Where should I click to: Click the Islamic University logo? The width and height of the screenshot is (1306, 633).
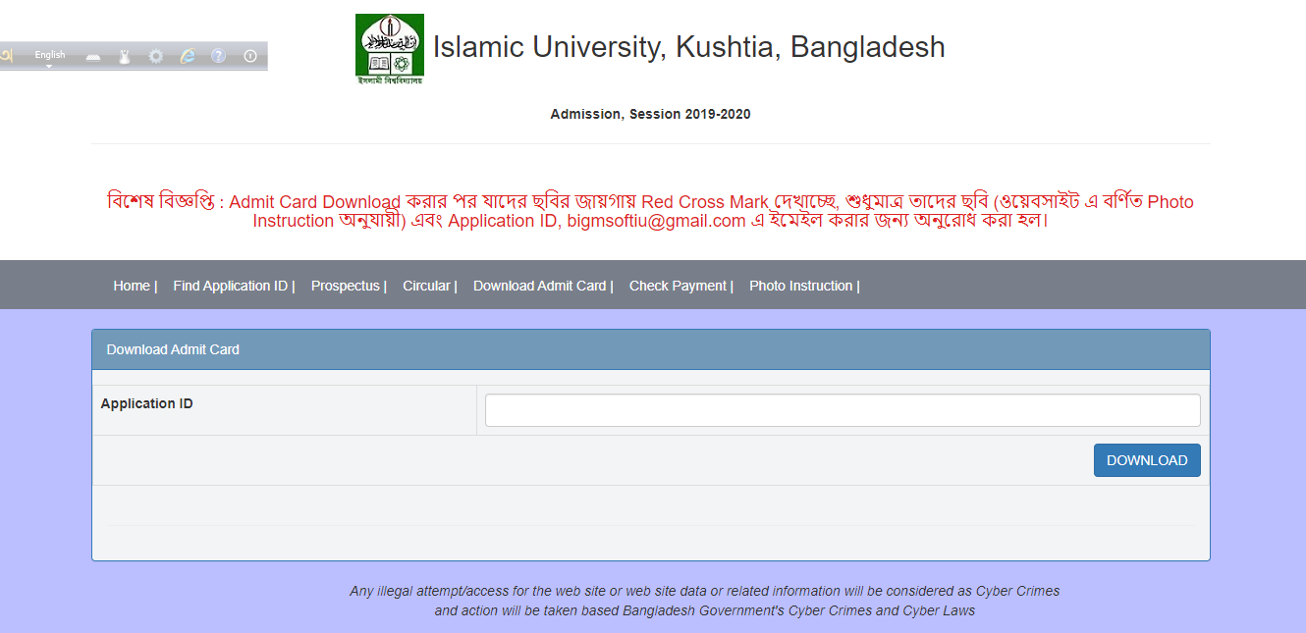[x=389, y=48]
